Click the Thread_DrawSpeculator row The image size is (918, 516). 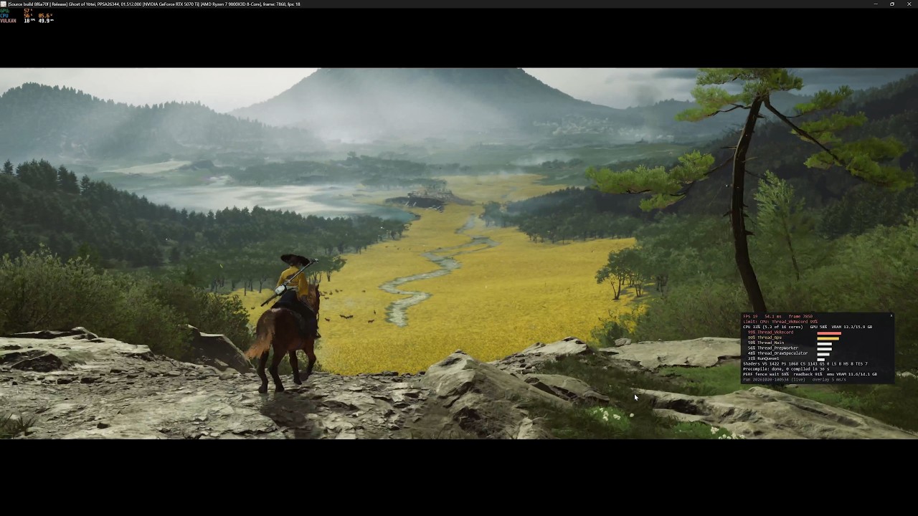tap(788, 353)
